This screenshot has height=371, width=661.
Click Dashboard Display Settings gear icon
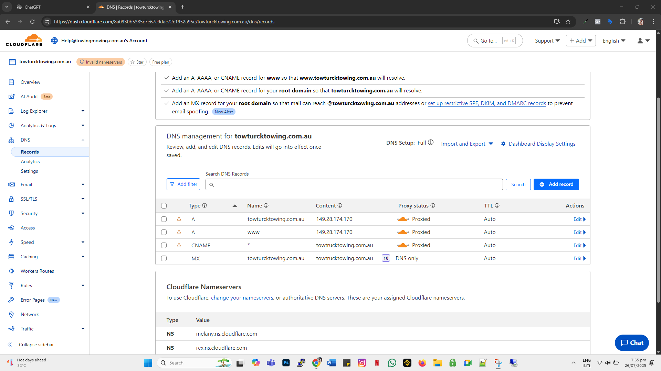click(503, 144)
